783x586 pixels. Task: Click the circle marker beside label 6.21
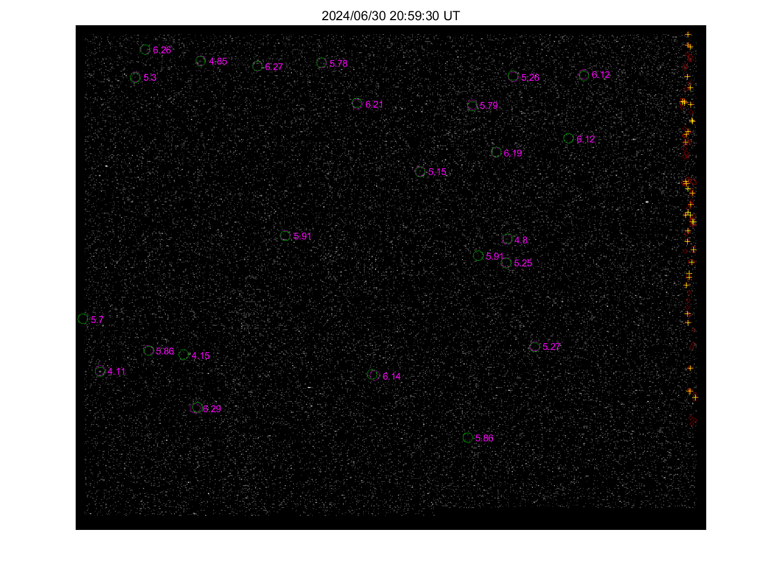(x=357, y=104)
